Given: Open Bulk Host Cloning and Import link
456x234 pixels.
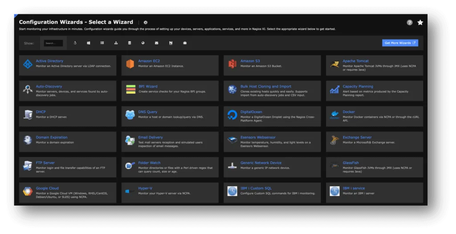Looking at the screenshot, I should coord(266,86).
